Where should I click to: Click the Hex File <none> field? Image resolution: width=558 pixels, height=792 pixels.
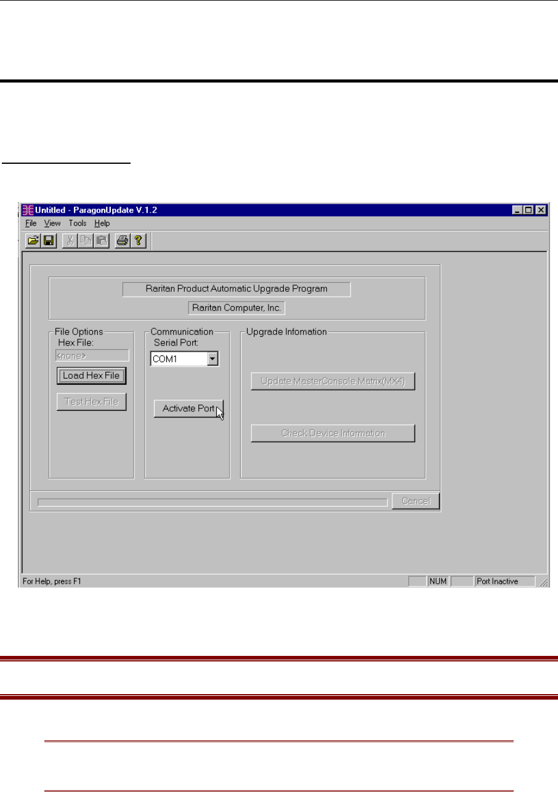(92, 355)
